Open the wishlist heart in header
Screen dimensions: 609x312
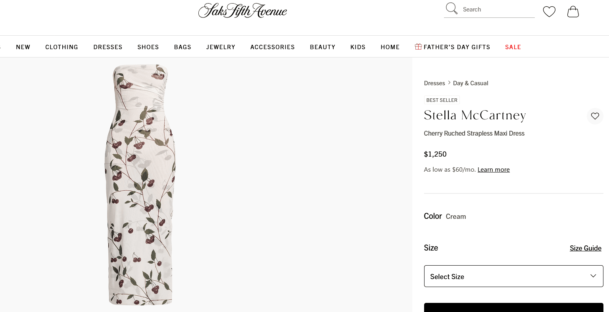pyautogui.click(x=549, y=11)
